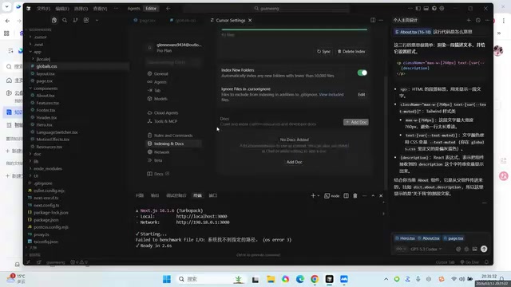Screen dimensions: 511x287
Task: Click the settings search field
Action: click(x=172, y=62)
